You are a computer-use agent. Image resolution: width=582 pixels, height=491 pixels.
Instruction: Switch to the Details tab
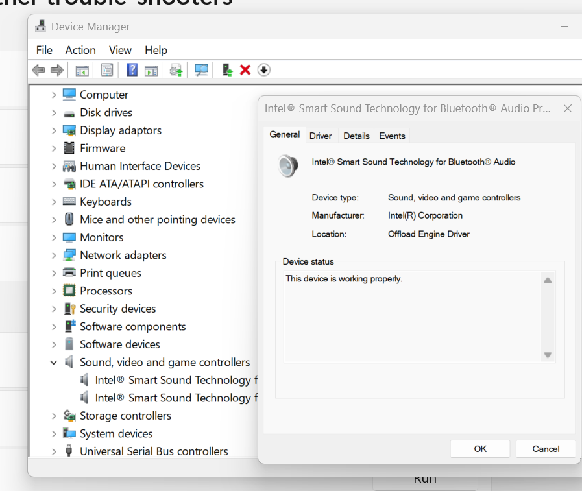point(356,136)
